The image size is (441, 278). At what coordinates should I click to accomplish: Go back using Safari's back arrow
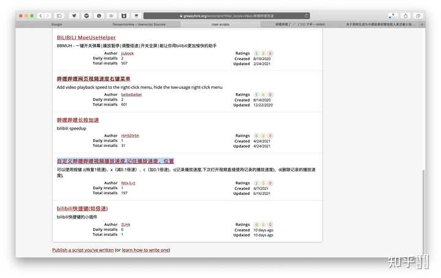click(41, 16)
